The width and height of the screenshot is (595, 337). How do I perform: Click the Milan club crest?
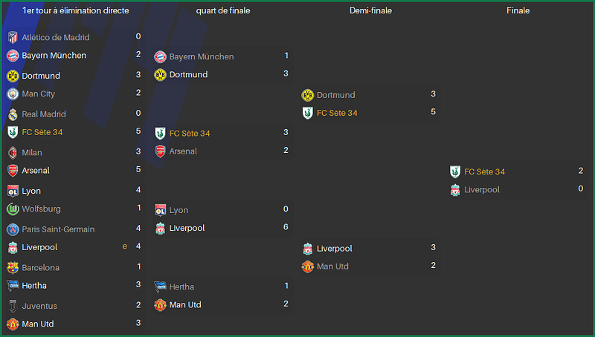point(13,152)
